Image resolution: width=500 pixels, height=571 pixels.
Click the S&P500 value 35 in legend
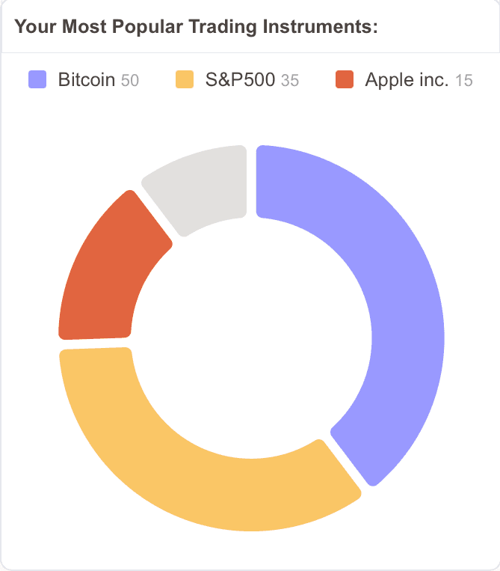pyautogui.click(x=290, y=81)
